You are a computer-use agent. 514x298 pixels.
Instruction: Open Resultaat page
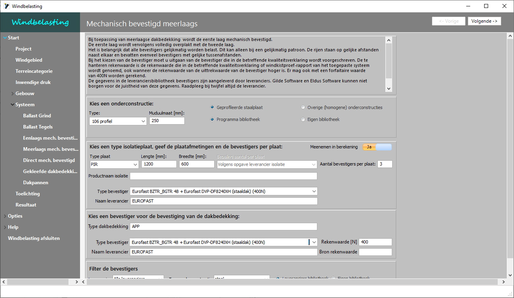click(x=26, y=205)
